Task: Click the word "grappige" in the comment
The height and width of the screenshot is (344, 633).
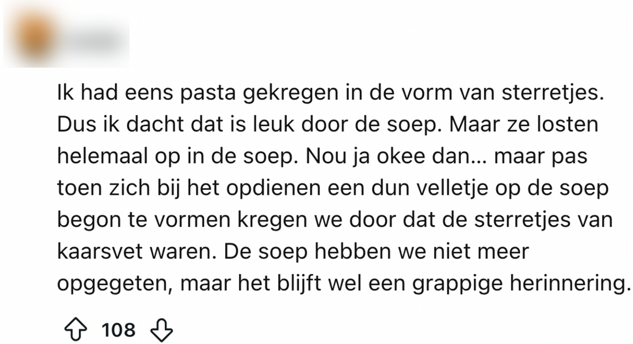Action: (457, 283)
